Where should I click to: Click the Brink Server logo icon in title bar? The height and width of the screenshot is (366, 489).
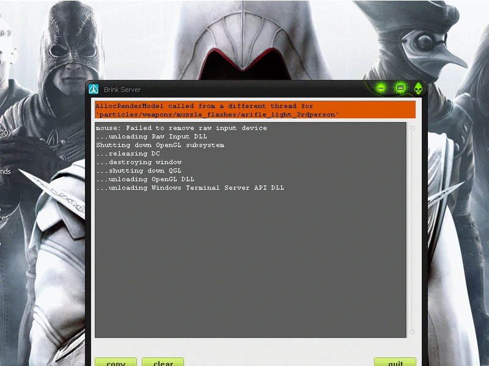click(94, 89)
